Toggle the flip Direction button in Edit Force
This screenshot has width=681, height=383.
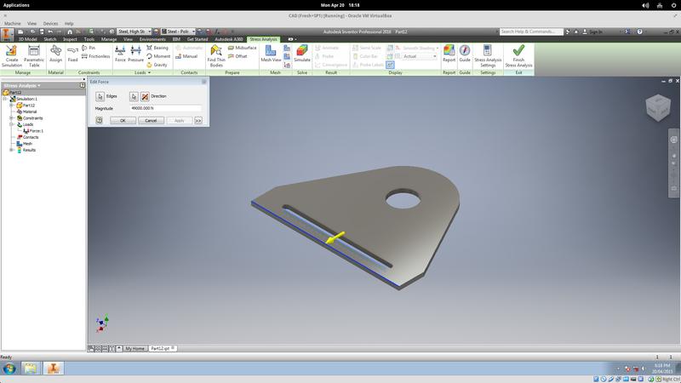(x=145, y=96)
